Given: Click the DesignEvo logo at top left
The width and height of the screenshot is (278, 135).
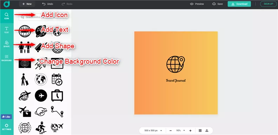Looking at the screenshot, I should coord(7,4).
